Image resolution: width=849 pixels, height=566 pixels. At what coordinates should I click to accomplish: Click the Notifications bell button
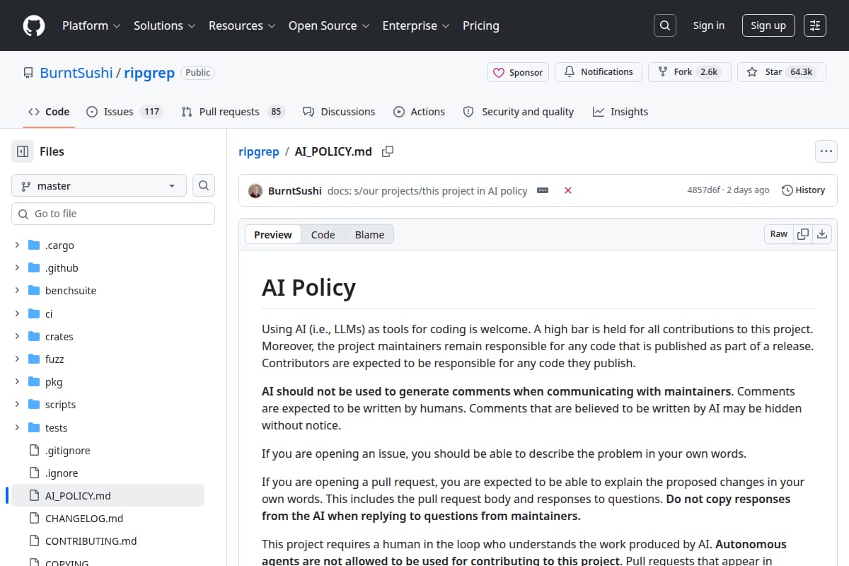point(599,72)
